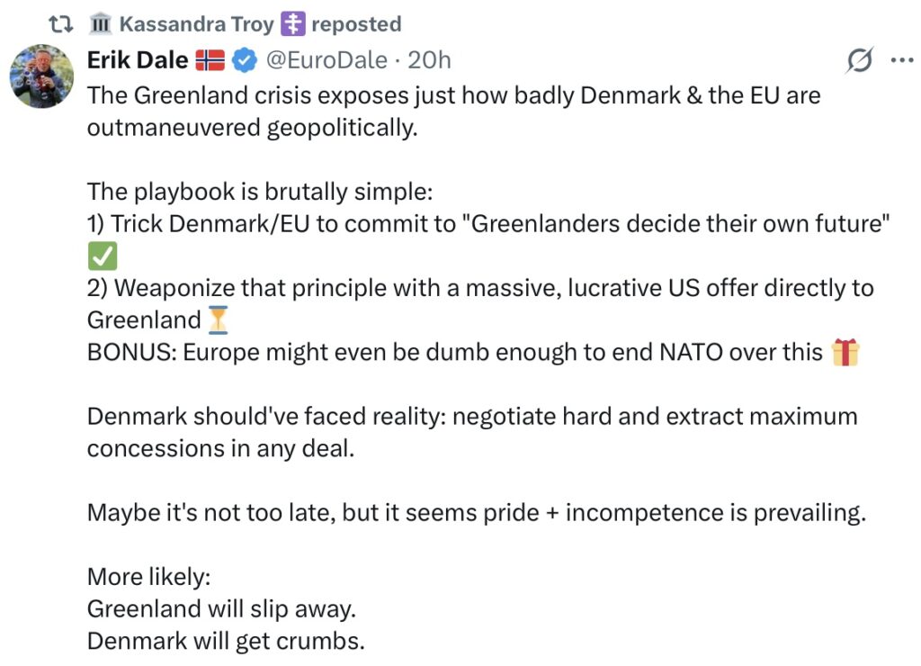921x666 pixels.
Task: Click the Norwegian flag emoji beside Erik Dale
Action: [x=210, y=61]
